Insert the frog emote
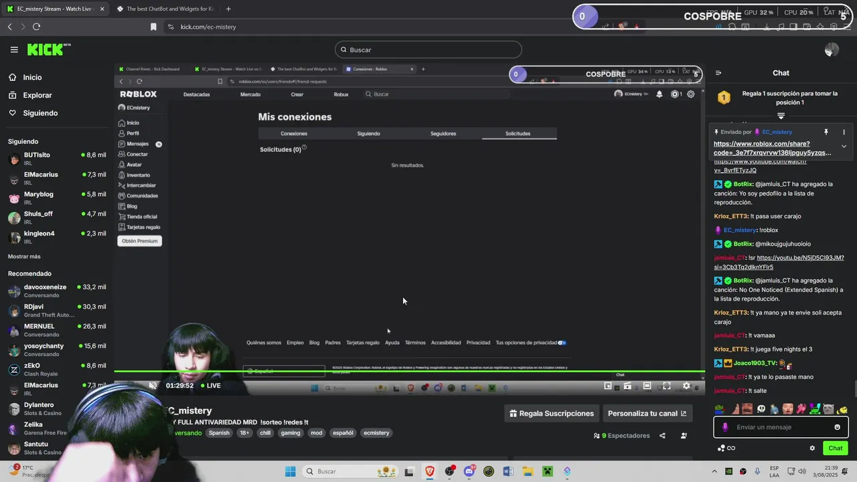Screen dimensions: 857x482 [720, 409]
